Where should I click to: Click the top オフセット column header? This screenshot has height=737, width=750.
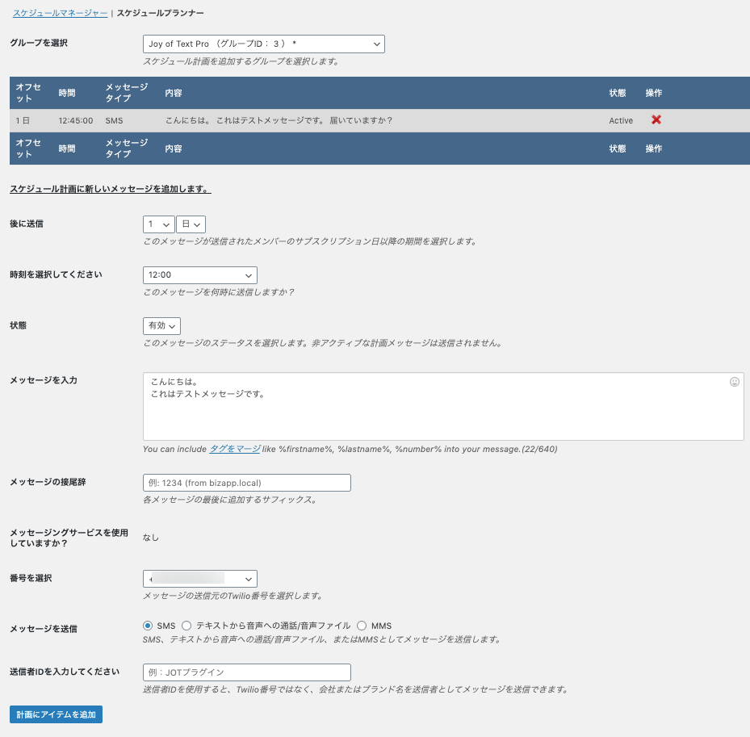(28, 93)
